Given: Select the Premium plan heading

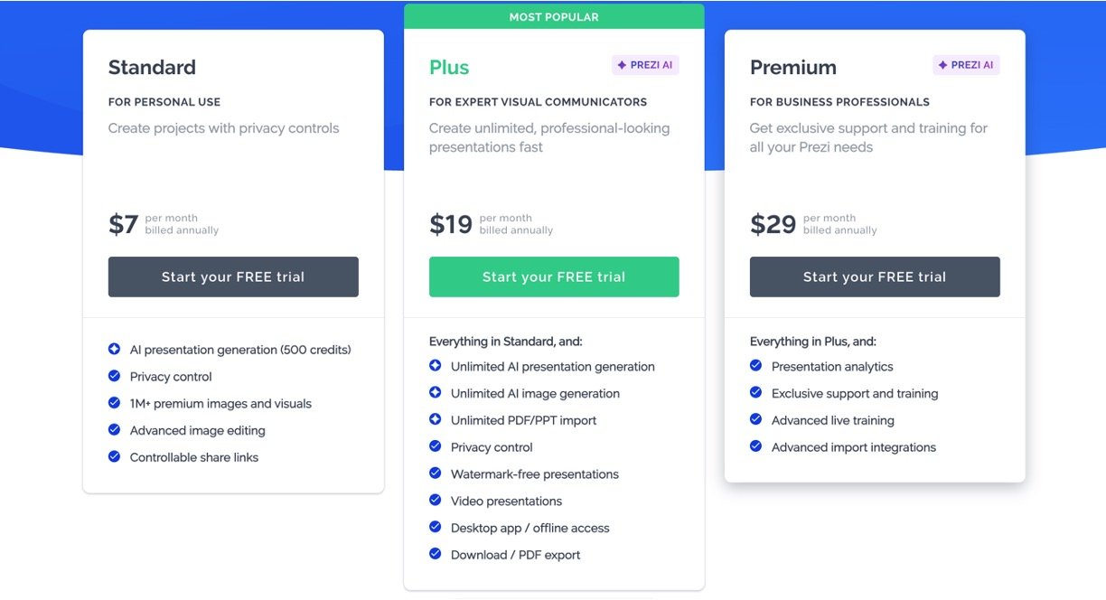Looking at the screenshot, I should click(x=792, y=67).
